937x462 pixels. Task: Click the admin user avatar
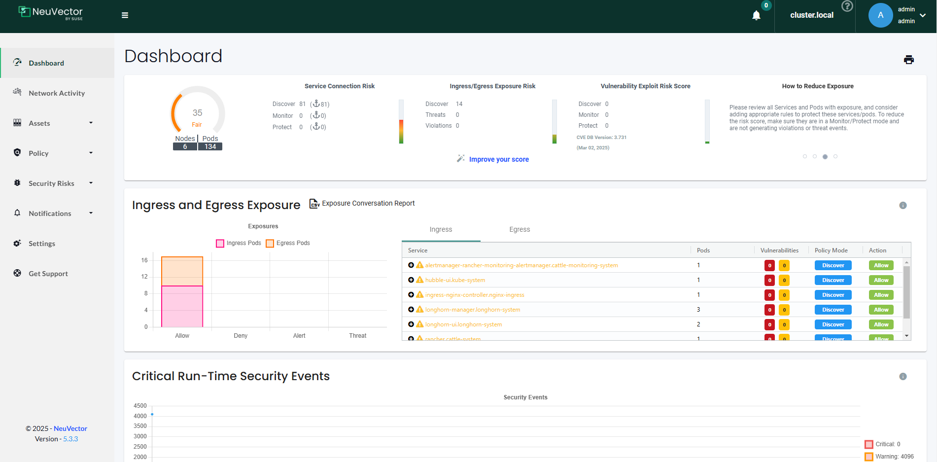[880, 15]
